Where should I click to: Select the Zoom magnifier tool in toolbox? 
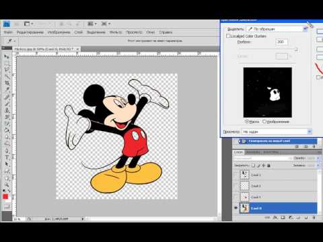7,185
